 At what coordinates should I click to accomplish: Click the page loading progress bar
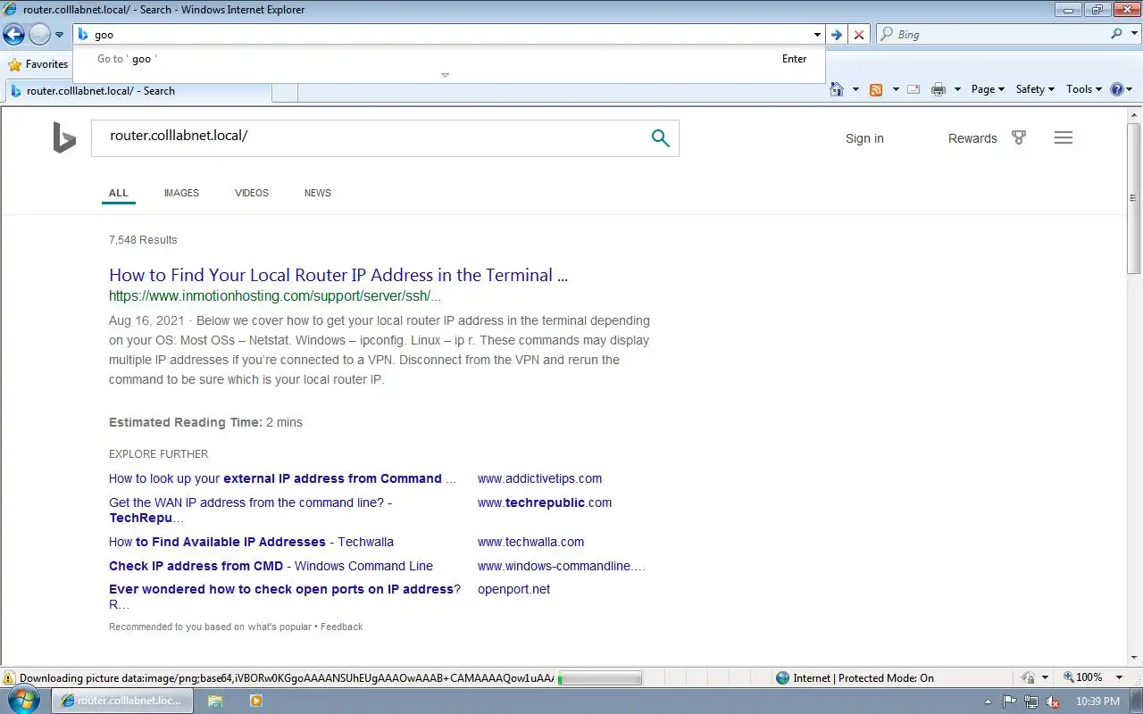coord(599,678)
